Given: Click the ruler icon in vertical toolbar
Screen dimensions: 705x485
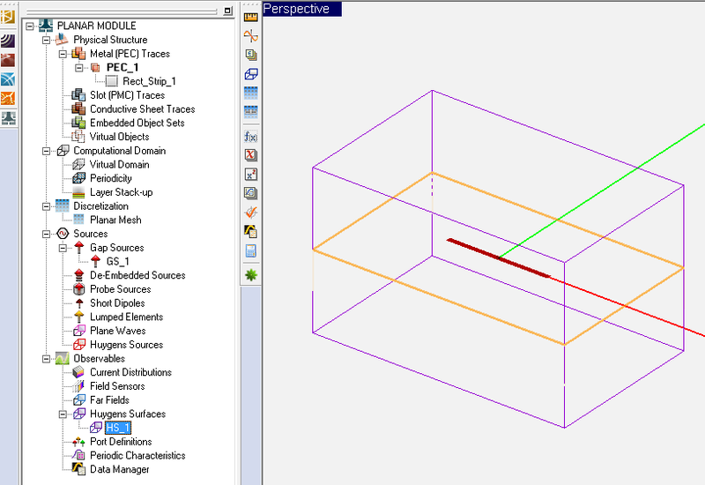Looking at the screenshot, I should pos(250,17).
